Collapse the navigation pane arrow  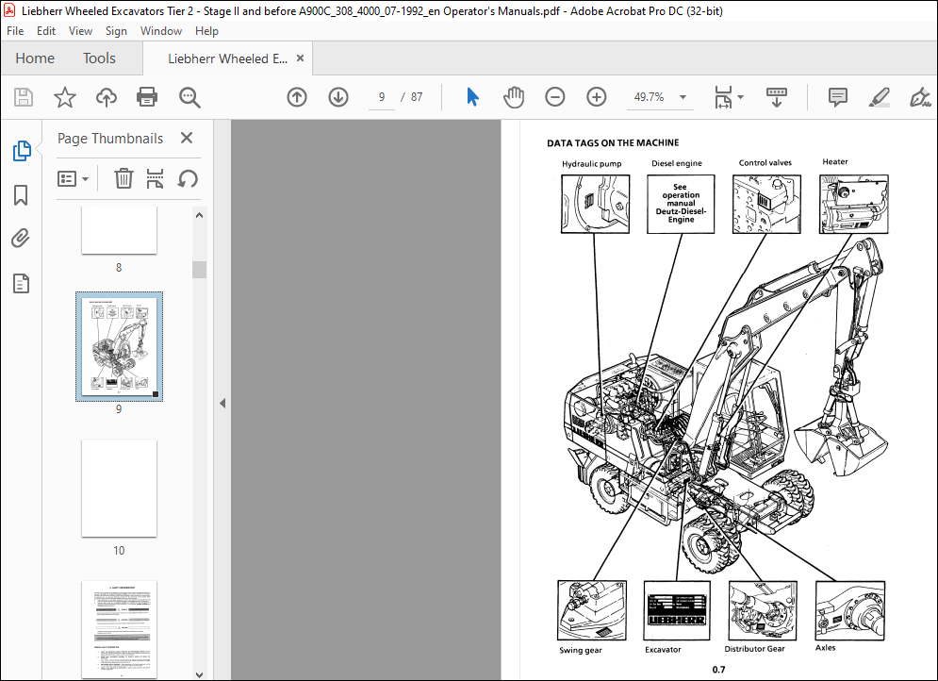(222, 403)
